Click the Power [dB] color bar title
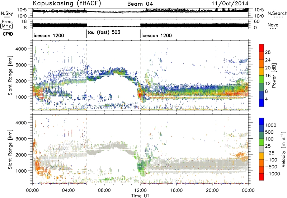 click(x=274, y=75)
